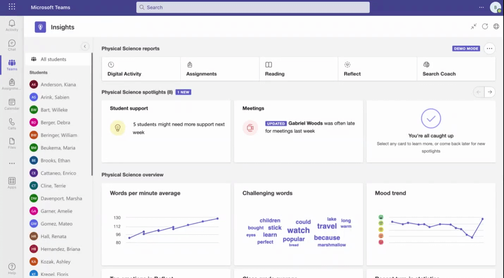Open Teams settings via the top ellipsis menu

pos(481,7)
